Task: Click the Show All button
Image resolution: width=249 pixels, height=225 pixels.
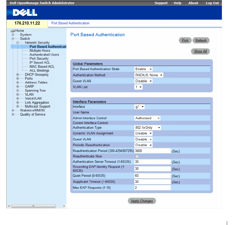Action: (200, 51)
